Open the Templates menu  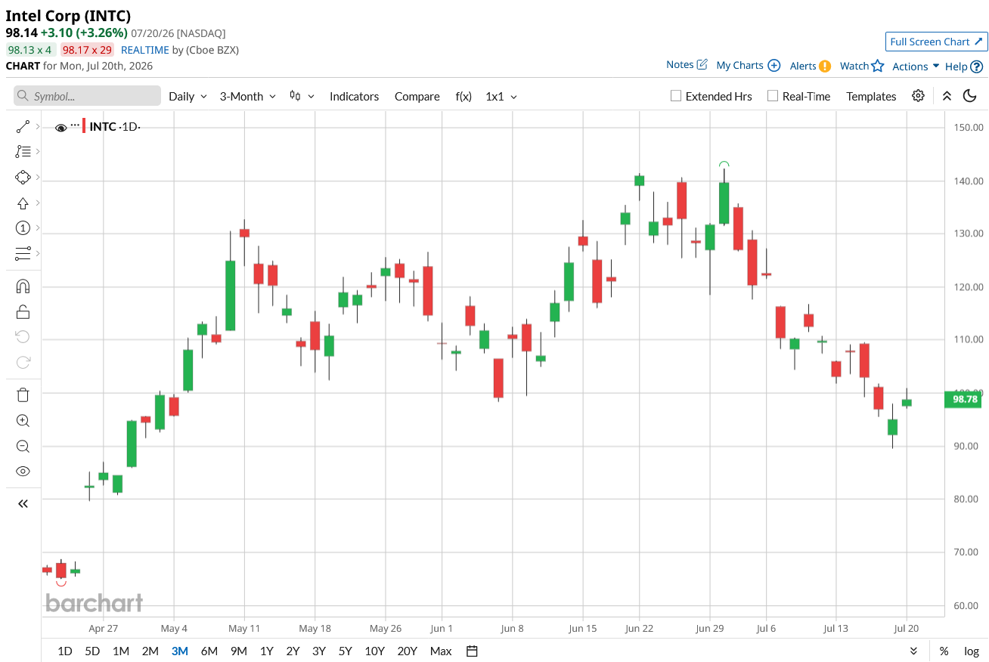[x=871, y=96]
